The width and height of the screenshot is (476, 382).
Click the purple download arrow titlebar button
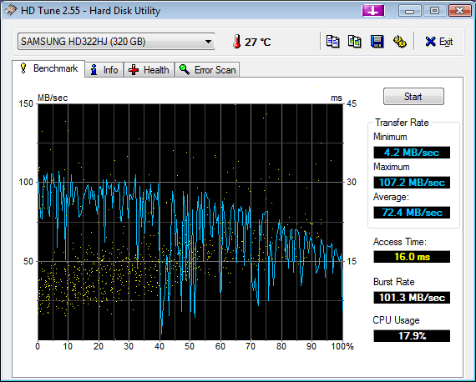(373, 11)
